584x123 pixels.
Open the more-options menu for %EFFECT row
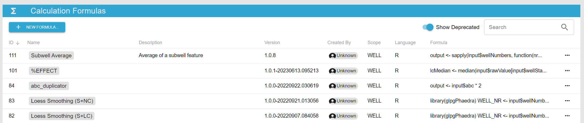point(567,71)
